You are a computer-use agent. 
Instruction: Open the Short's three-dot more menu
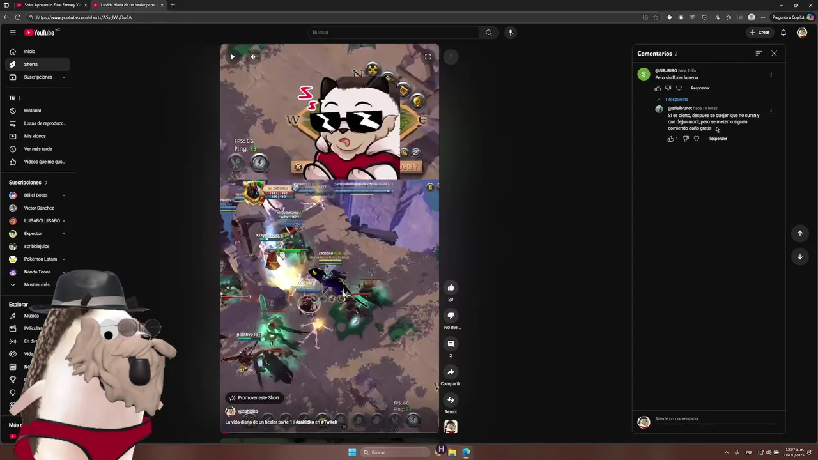pos(451,57)
